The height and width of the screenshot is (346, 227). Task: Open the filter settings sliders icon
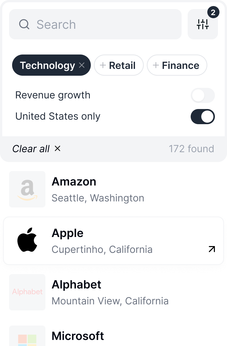(x=203, y=24)
